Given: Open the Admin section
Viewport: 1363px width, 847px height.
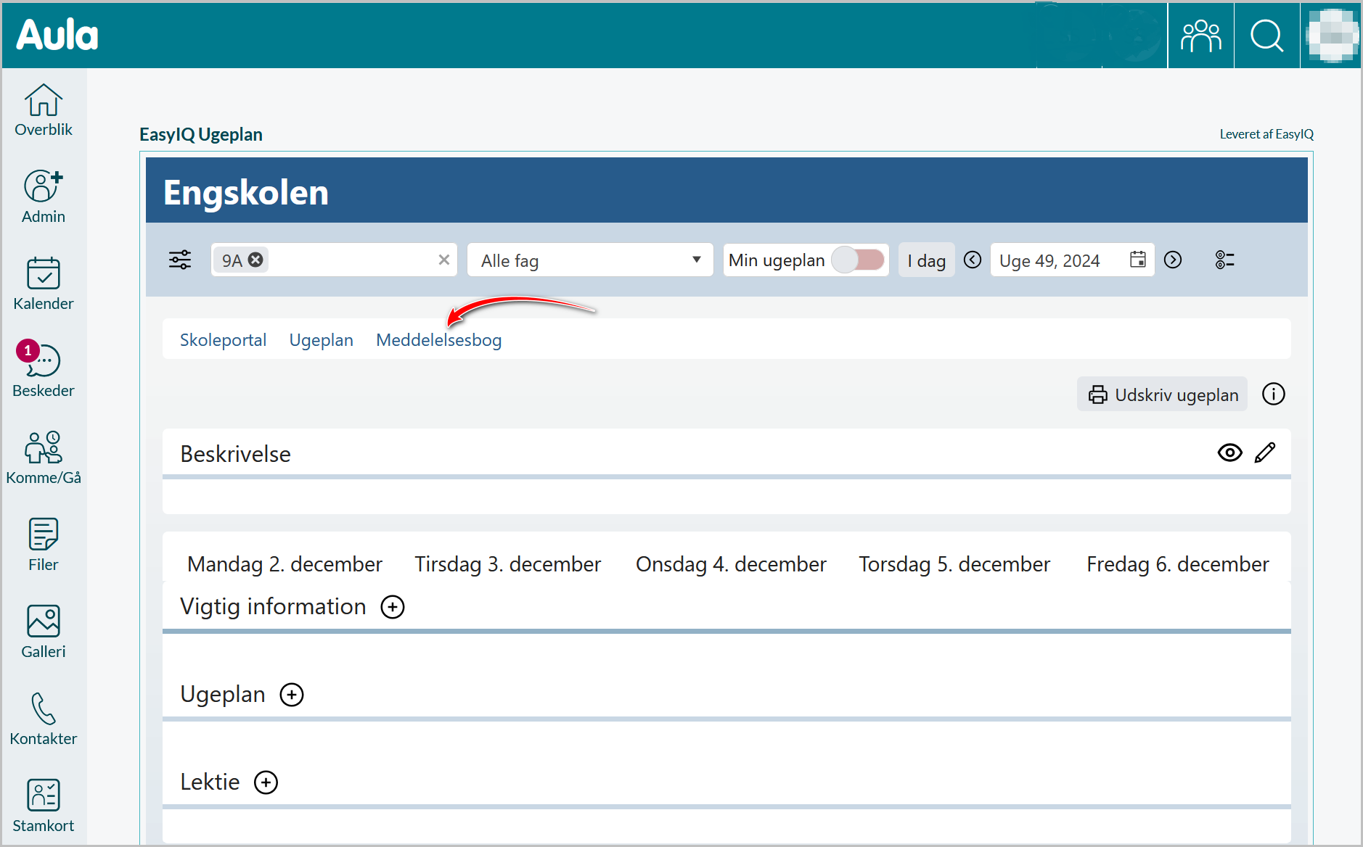Looking at the screenshot, I should (x=44, y=197).
